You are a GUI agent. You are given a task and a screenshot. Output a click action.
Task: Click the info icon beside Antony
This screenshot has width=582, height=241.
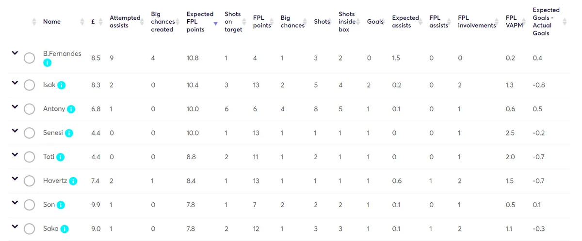(x=71, y=109)
